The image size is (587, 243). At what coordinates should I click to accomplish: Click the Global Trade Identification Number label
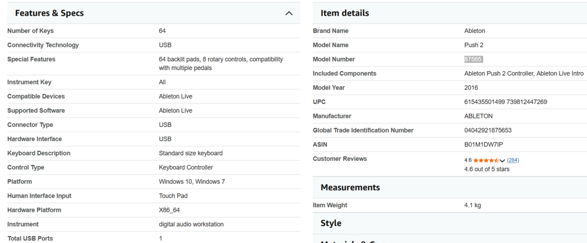(363, 130)
